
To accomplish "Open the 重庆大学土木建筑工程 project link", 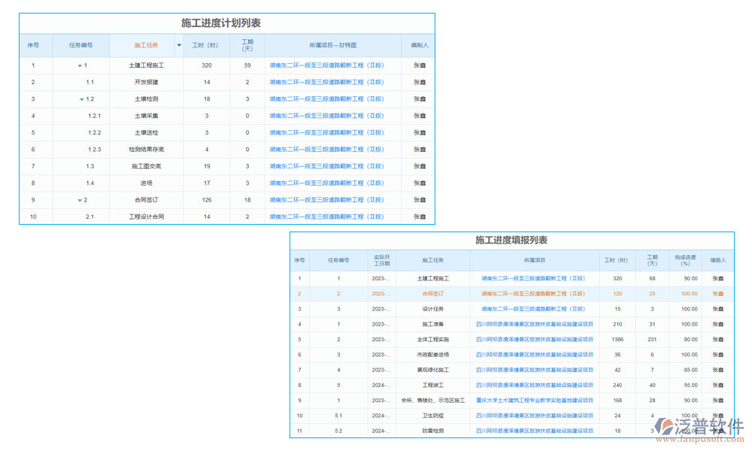I will (535, 401).
